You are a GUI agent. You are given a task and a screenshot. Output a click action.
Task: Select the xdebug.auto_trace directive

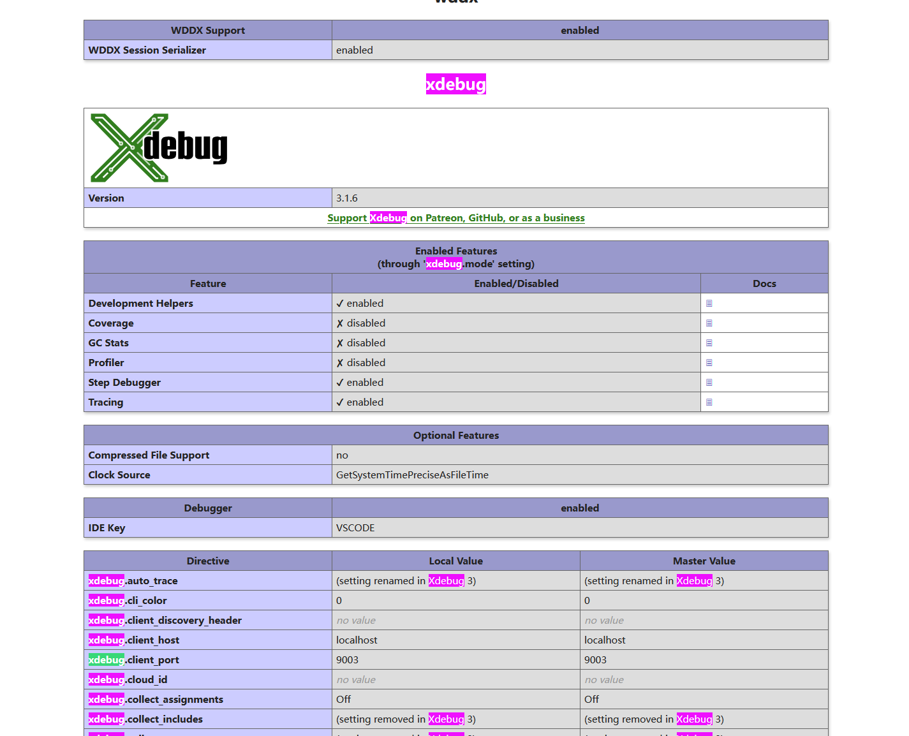(133, 581)
